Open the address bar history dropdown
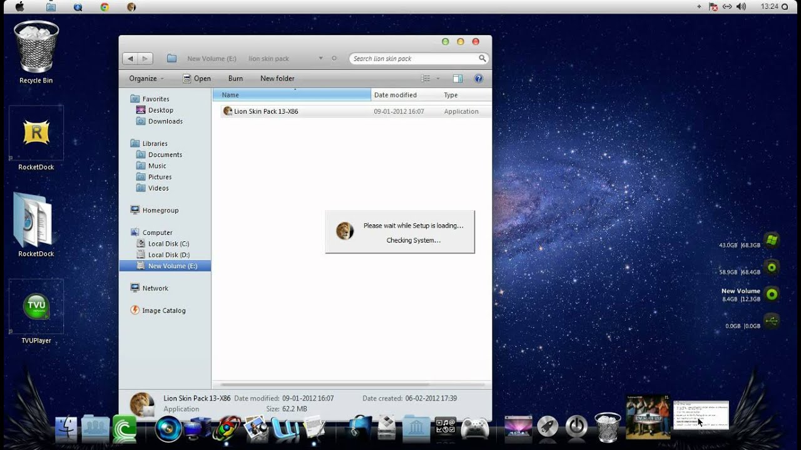801x450 pixels. click(320, 58)
